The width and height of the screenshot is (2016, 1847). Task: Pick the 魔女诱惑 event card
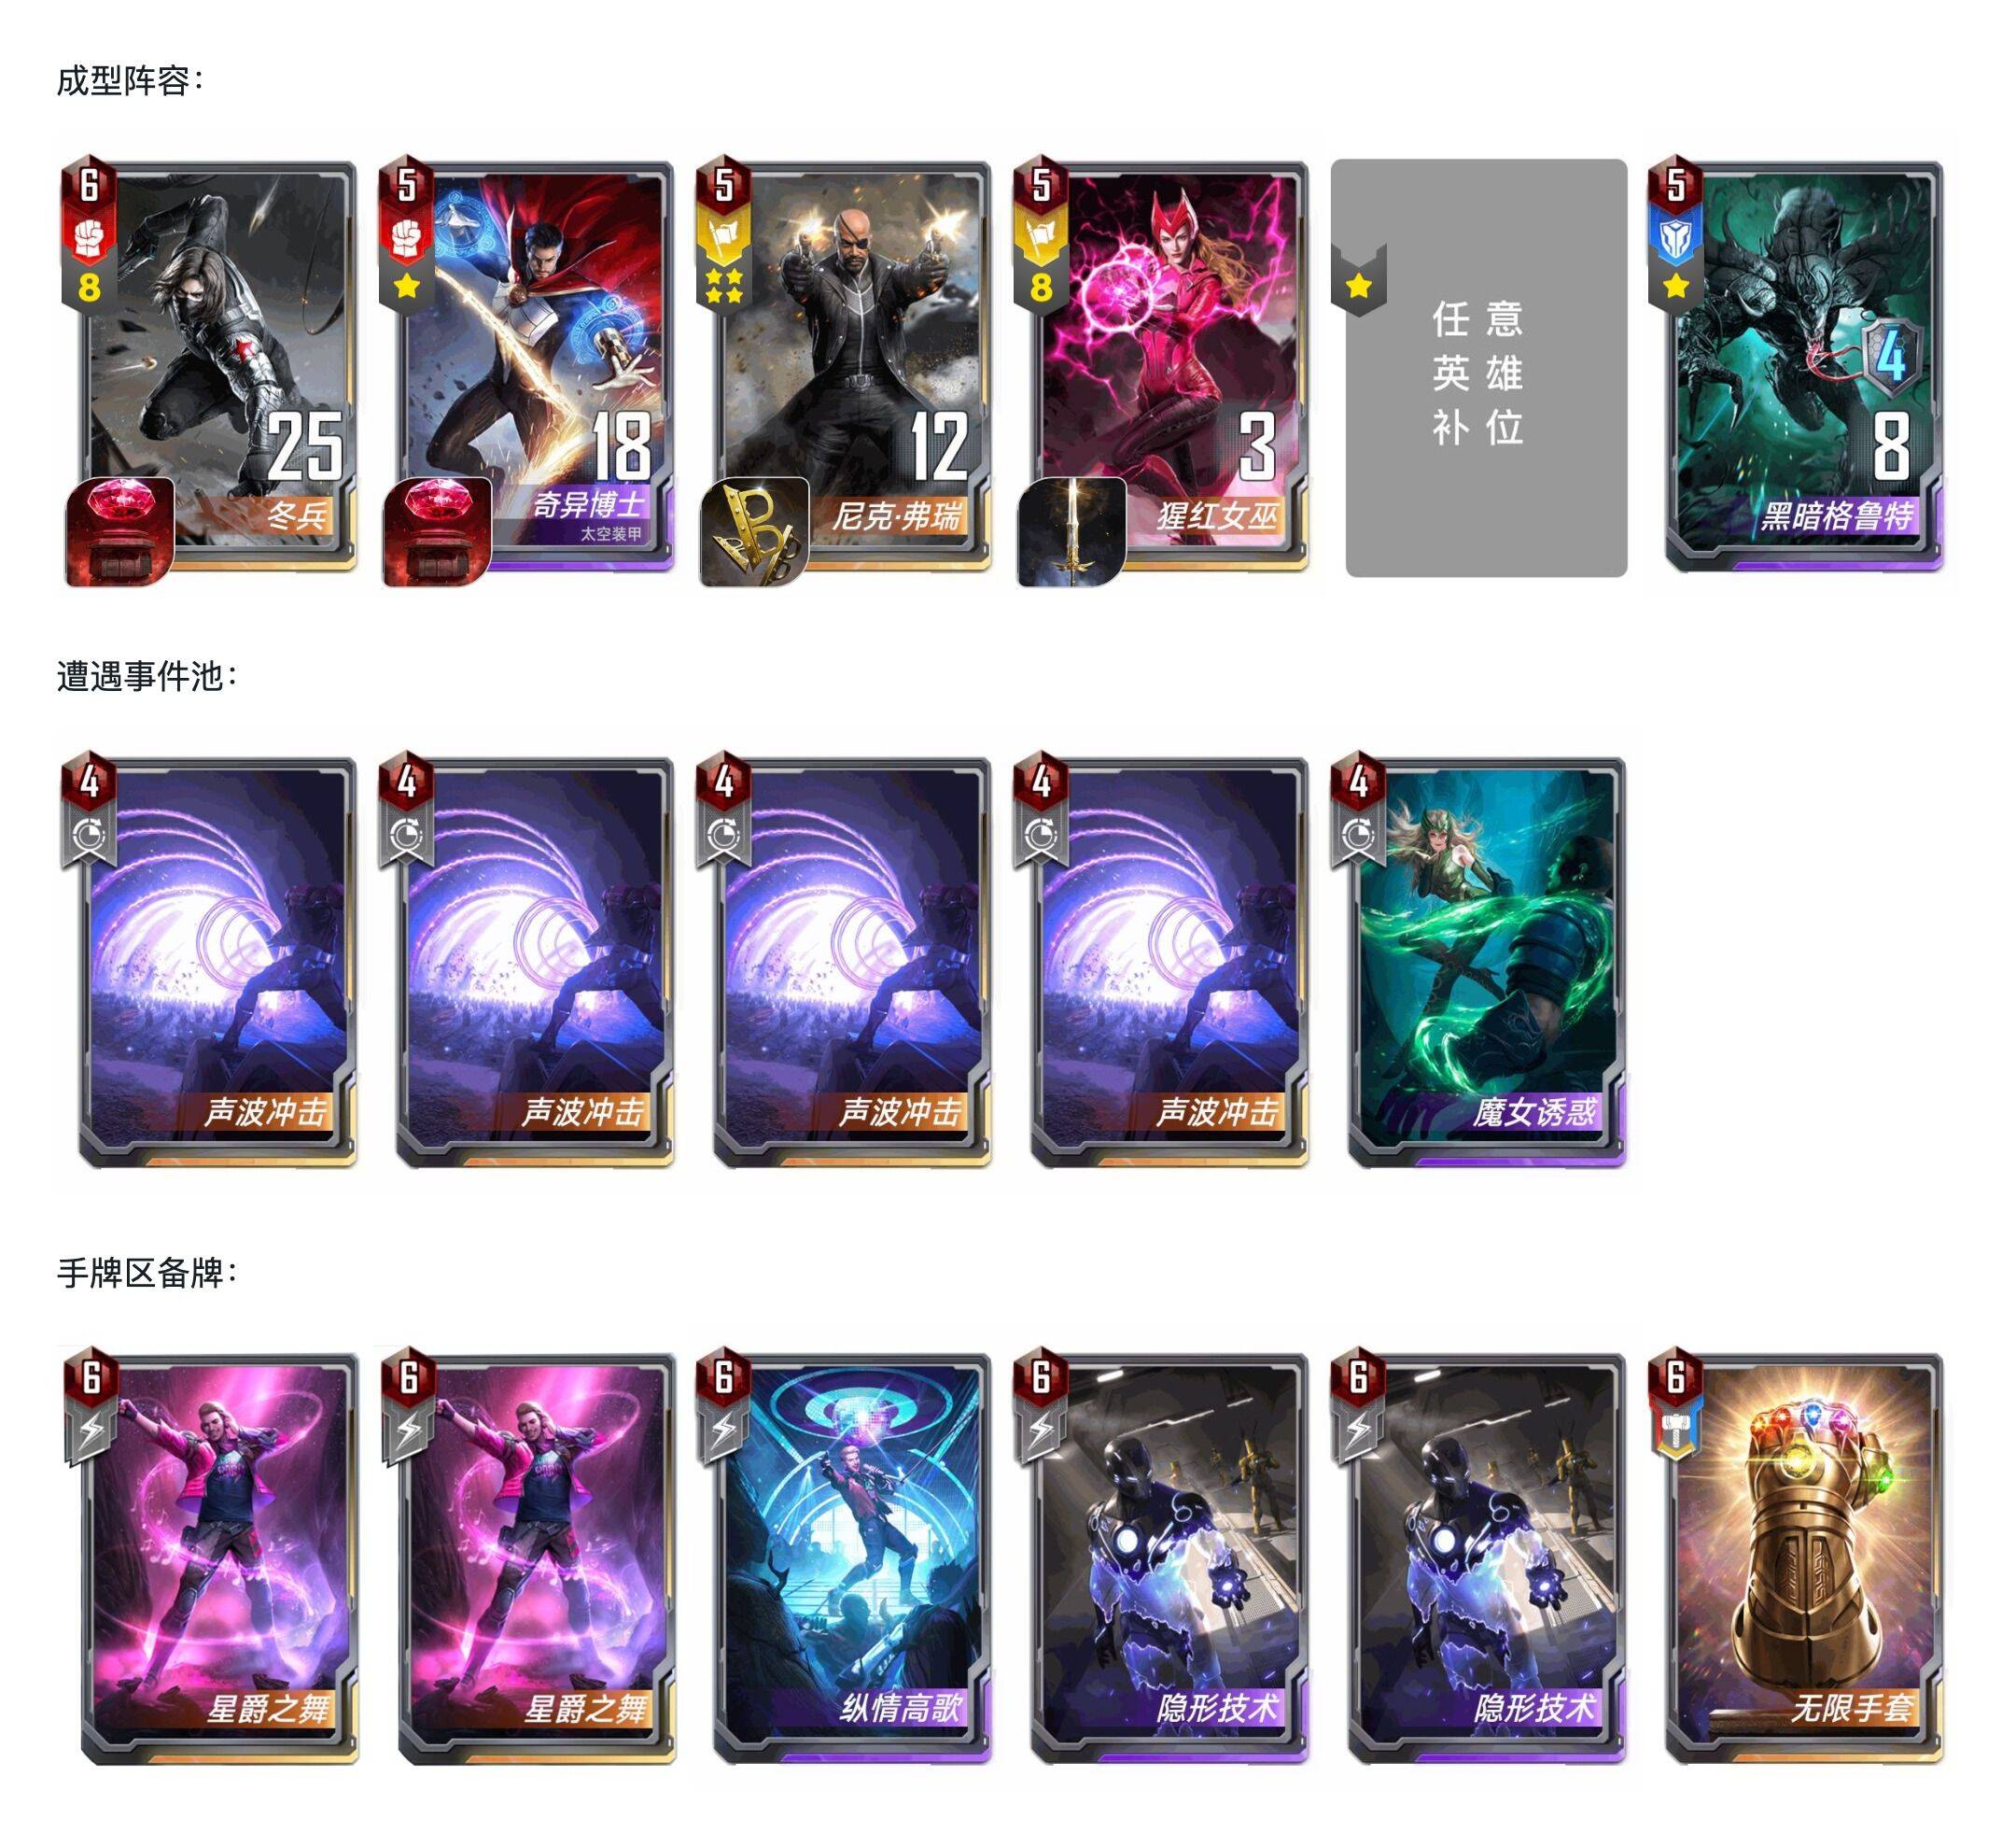(x=1478, y=961)
